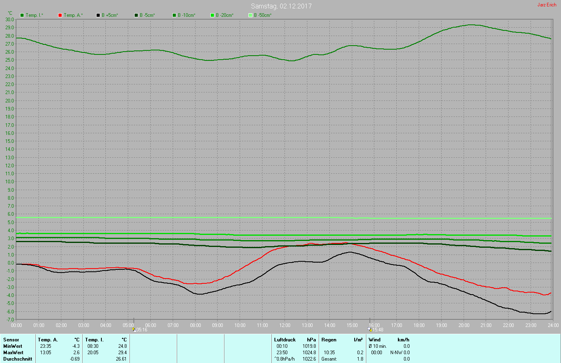Click the Durchschnitt row label
This screenshot has height=363, width=561.
pyautogui.click(x=18, y=359)
